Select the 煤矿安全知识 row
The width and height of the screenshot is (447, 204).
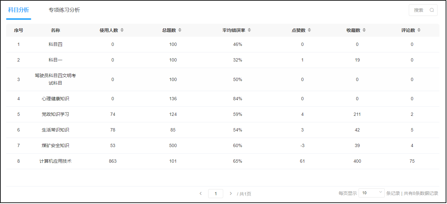pos(223,145)
